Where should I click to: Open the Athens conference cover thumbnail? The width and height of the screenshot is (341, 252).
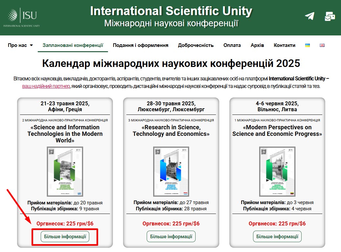(65, 172)
